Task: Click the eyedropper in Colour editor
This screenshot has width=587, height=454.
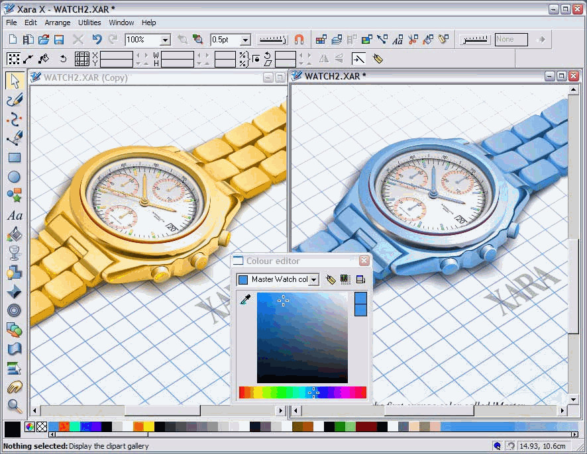Action: pos(245,300)
